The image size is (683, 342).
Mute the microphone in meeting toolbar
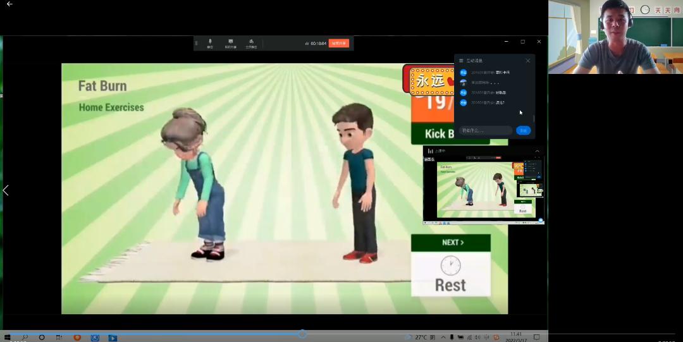pyautogui.click(x=210, y=43)
